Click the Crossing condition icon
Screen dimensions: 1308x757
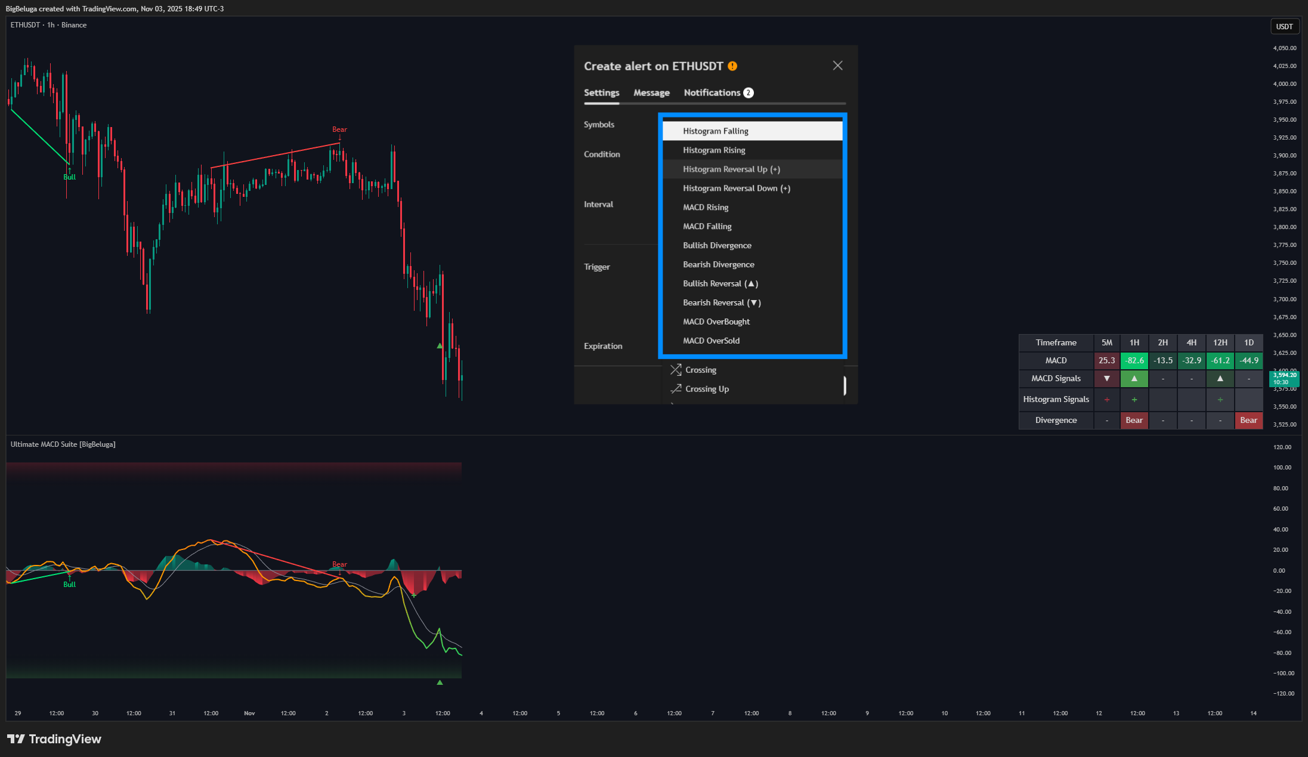coord(676,370)
